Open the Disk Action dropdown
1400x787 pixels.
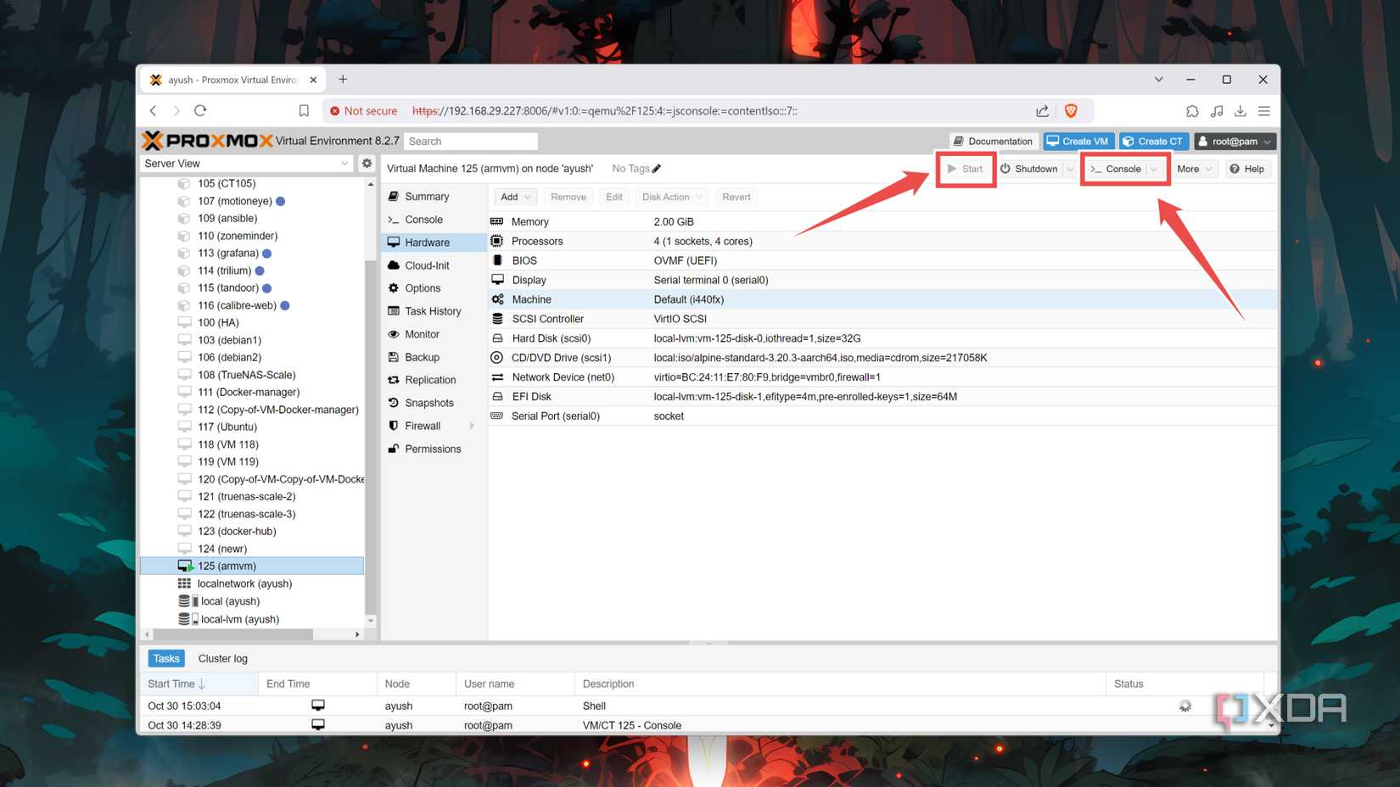[x=672, y=197]
